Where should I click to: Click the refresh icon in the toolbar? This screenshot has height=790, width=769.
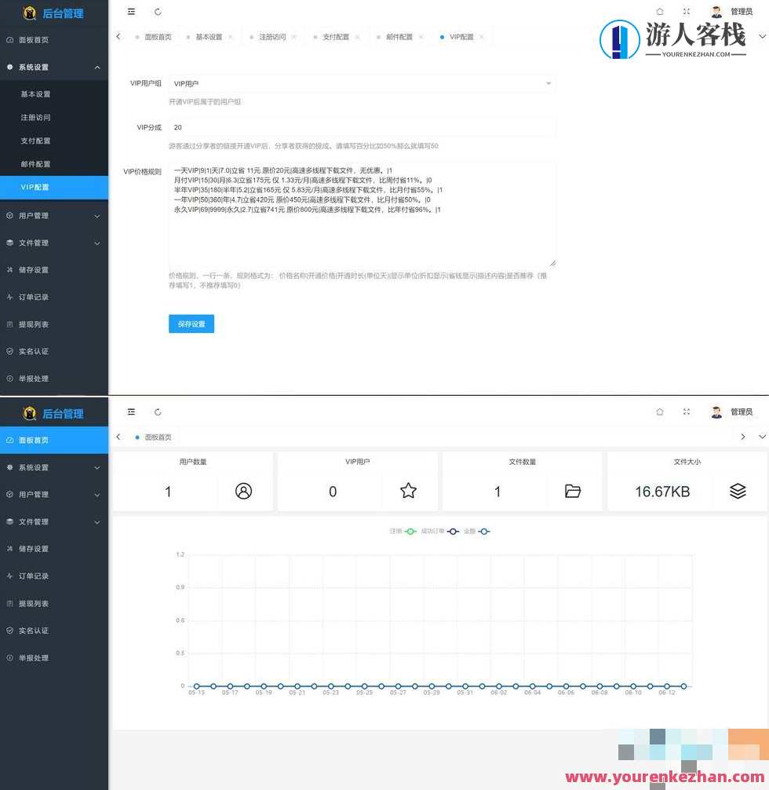click(x=158, y=12)
